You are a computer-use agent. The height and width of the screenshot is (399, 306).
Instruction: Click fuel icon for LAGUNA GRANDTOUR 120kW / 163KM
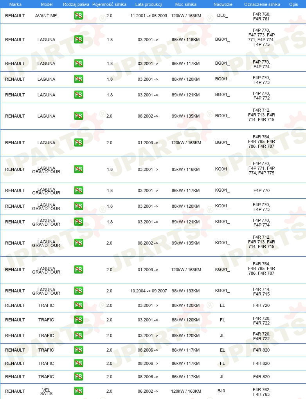79,270
